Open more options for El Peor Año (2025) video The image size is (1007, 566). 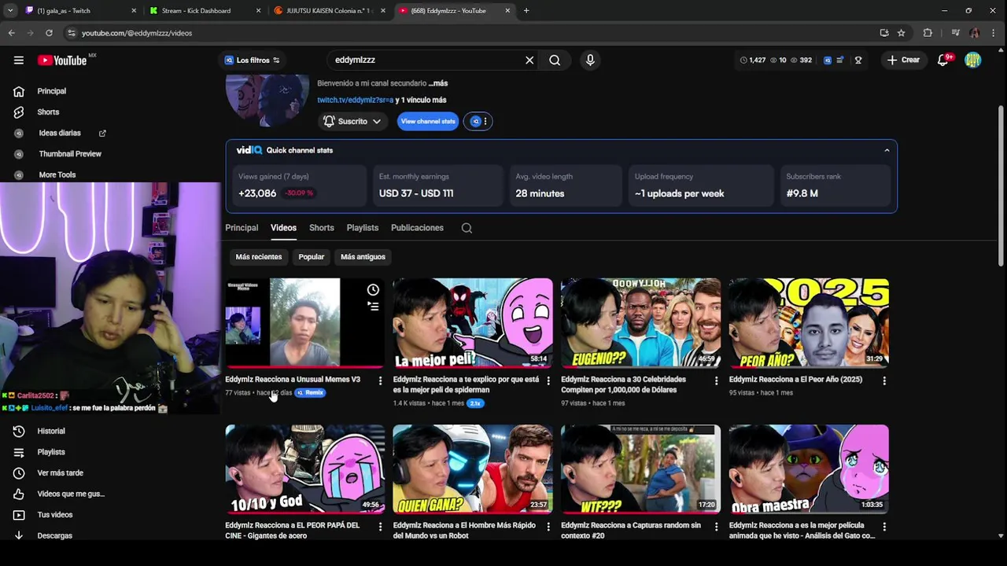point(884,380)
